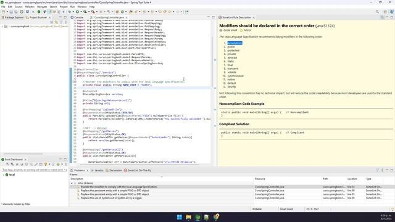
Task: Open the Run launch dropdown arrow
Action: click(81, 12)
